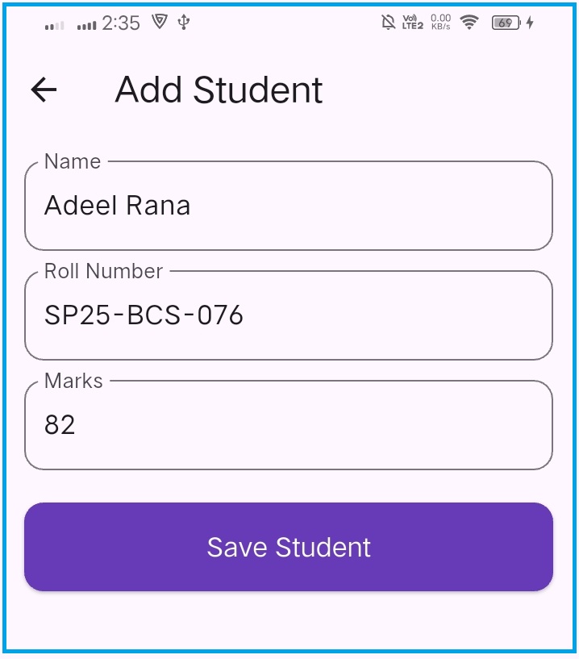Viewport: 579px width, 659px height.
Task: Tap the Wi-Fi signal icon
Action: [469, 23]
